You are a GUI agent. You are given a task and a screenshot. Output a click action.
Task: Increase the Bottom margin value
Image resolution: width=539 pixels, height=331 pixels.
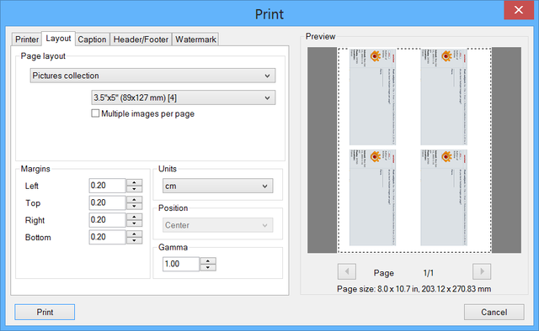click(x=135, y=234)
